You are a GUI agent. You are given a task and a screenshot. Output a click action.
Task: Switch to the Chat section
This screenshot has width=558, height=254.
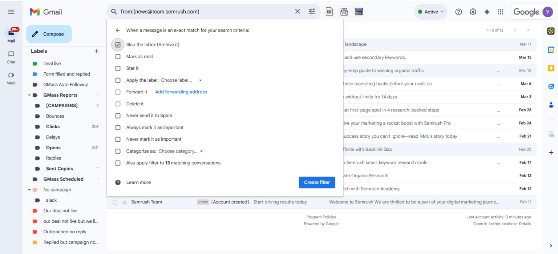tap(11, 57)
